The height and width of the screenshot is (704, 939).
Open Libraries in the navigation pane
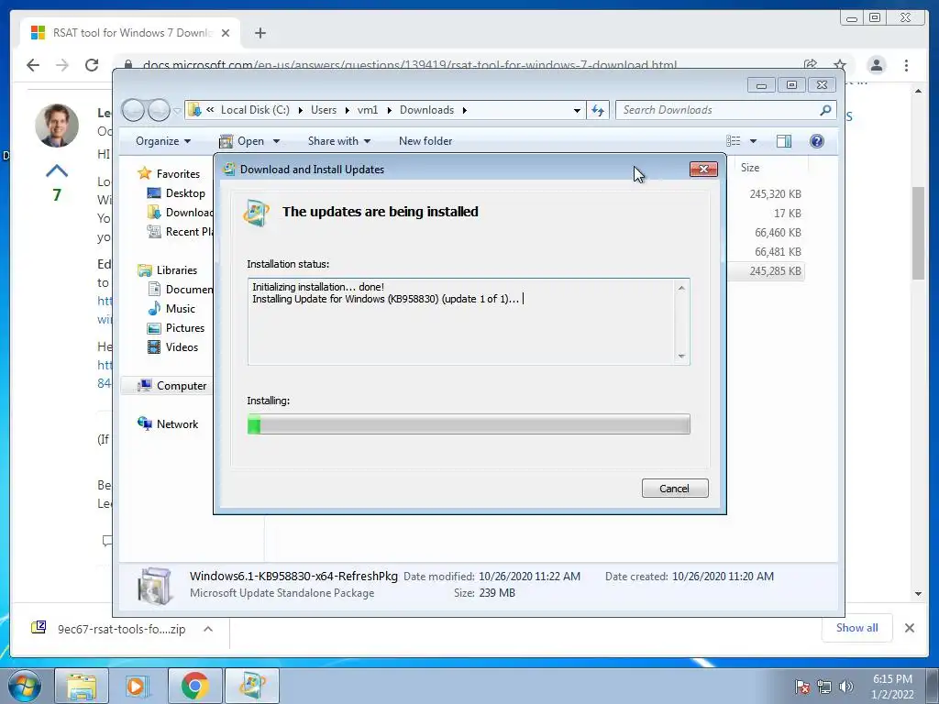point(177,270)
